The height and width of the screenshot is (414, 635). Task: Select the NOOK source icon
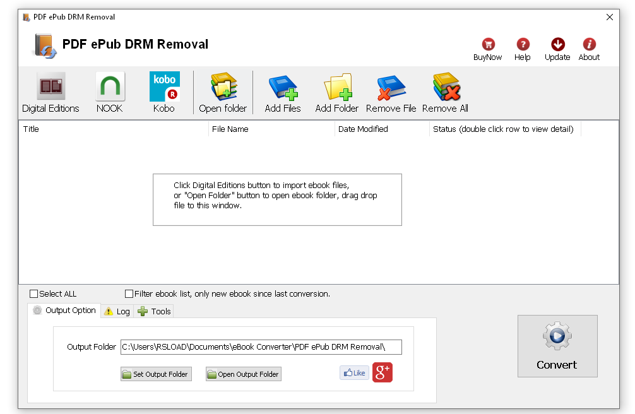tap(109, 88)
